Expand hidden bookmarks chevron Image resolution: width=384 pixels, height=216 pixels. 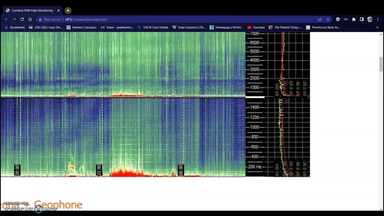377,27
